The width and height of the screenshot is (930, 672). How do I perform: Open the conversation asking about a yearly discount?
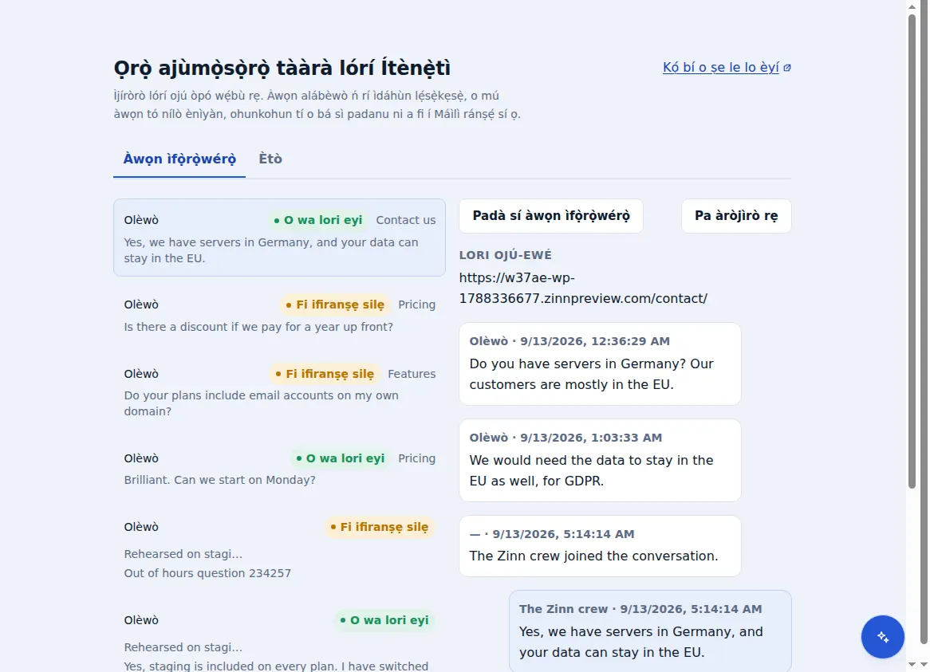click(x=279, y=315)
